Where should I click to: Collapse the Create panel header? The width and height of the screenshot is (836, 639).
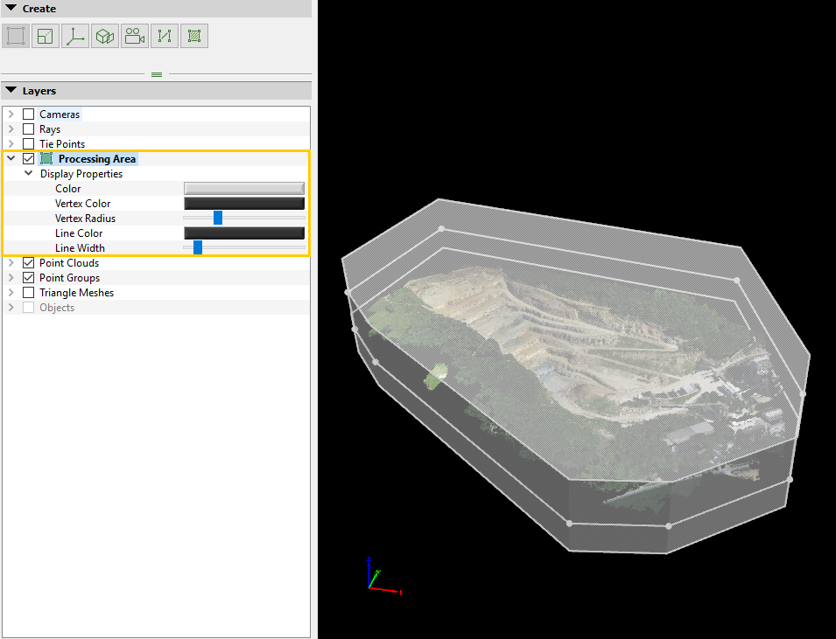click(9, 8)
